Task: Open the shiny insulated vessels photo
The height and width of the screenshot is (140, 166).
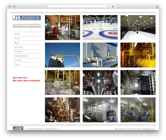Action: point(62,110)
